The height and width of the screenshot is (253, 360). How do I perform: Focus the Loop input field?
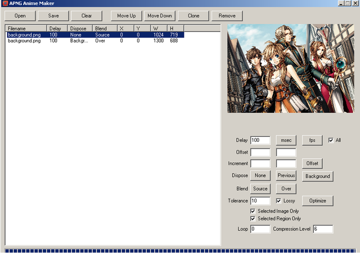tap(260, 229)
